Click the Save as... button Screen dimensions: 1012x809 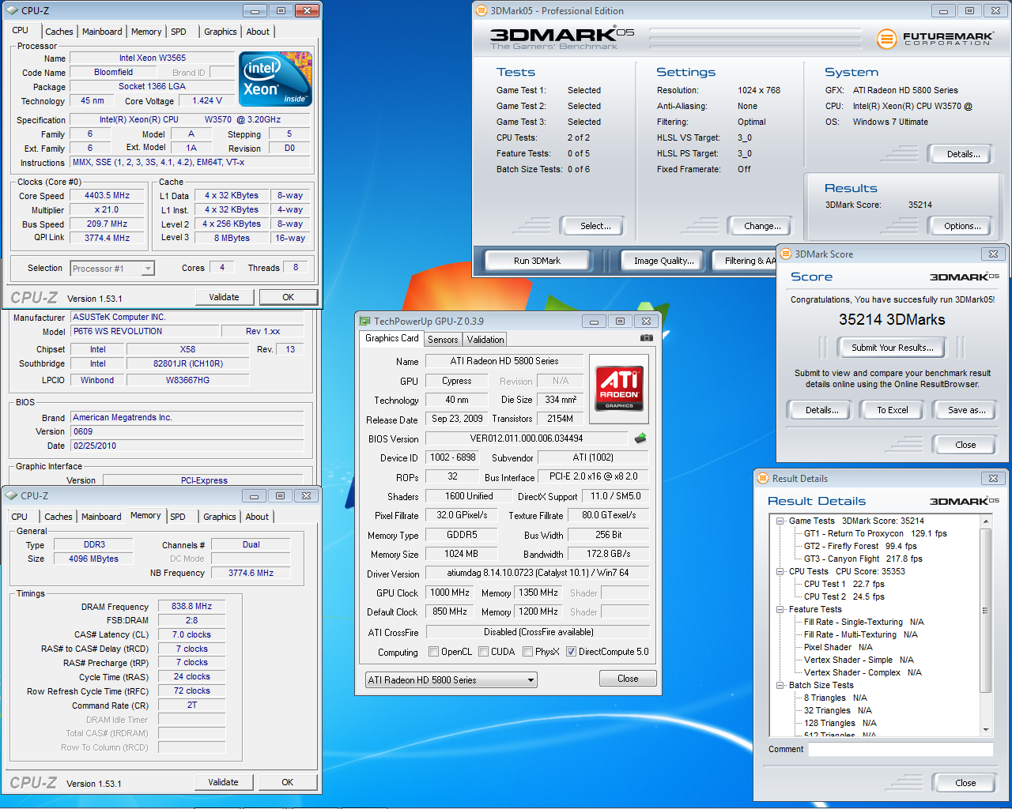tap(966, 410)
